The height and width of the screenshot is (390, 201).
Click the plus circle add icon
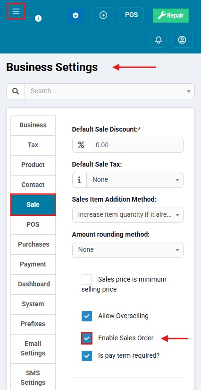point(103,15)
